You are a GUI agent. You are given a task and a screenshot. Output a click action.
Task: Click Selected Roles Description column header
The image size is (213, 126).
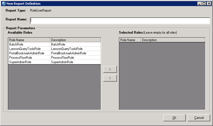[173, 40]
